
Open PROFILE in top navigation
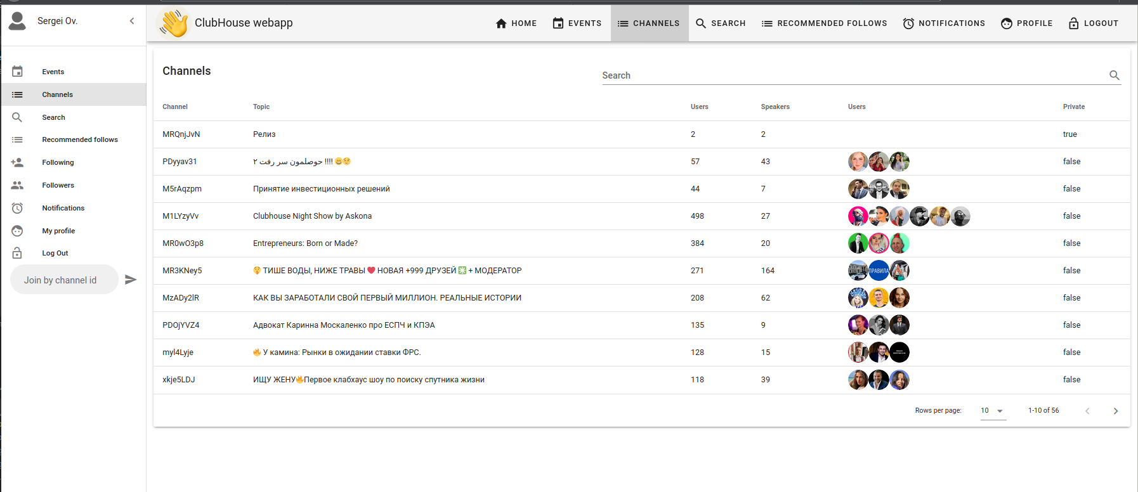(x=1026, y=23)
